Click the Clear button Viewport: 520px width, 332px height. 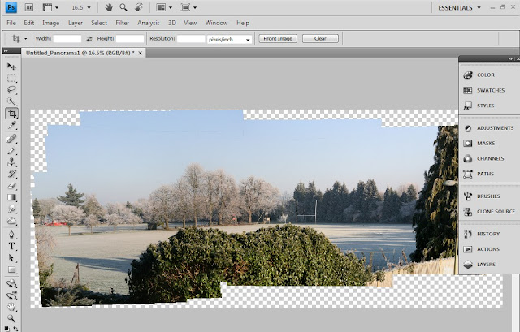(x=320, y=39)
